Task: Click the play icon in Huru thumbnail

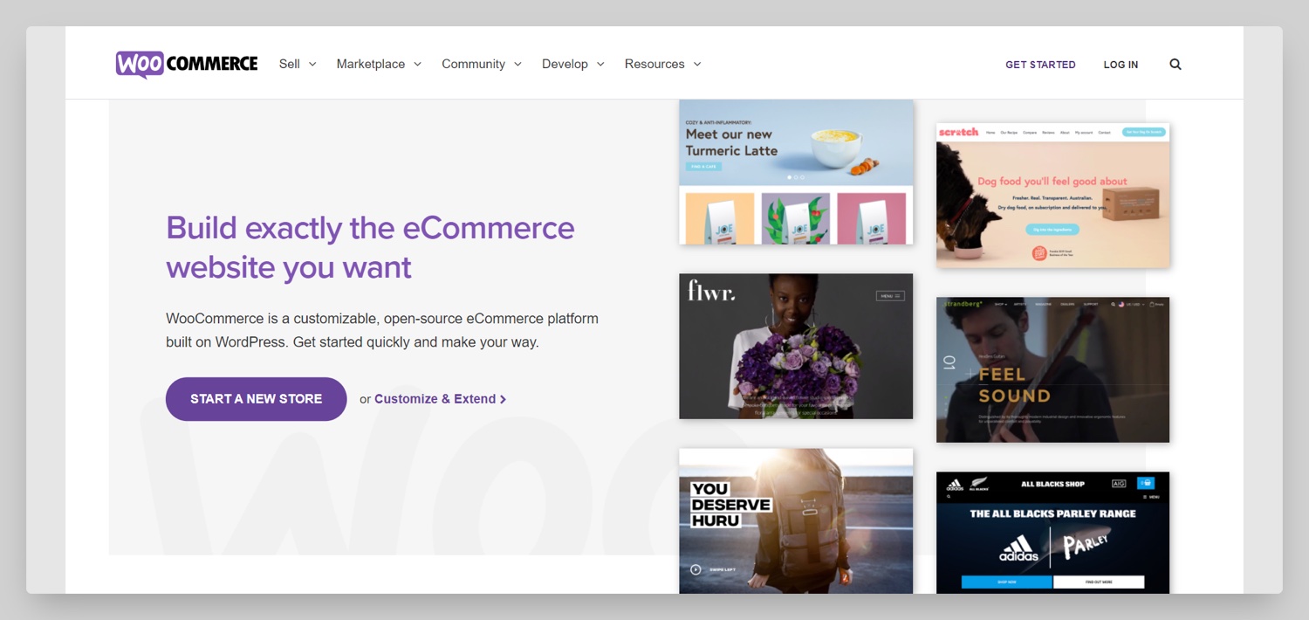Action: [696, 569]
